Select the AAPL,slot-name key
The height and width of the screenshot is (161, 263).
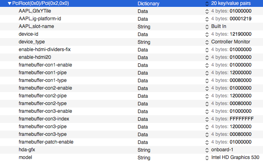(36, 26)
